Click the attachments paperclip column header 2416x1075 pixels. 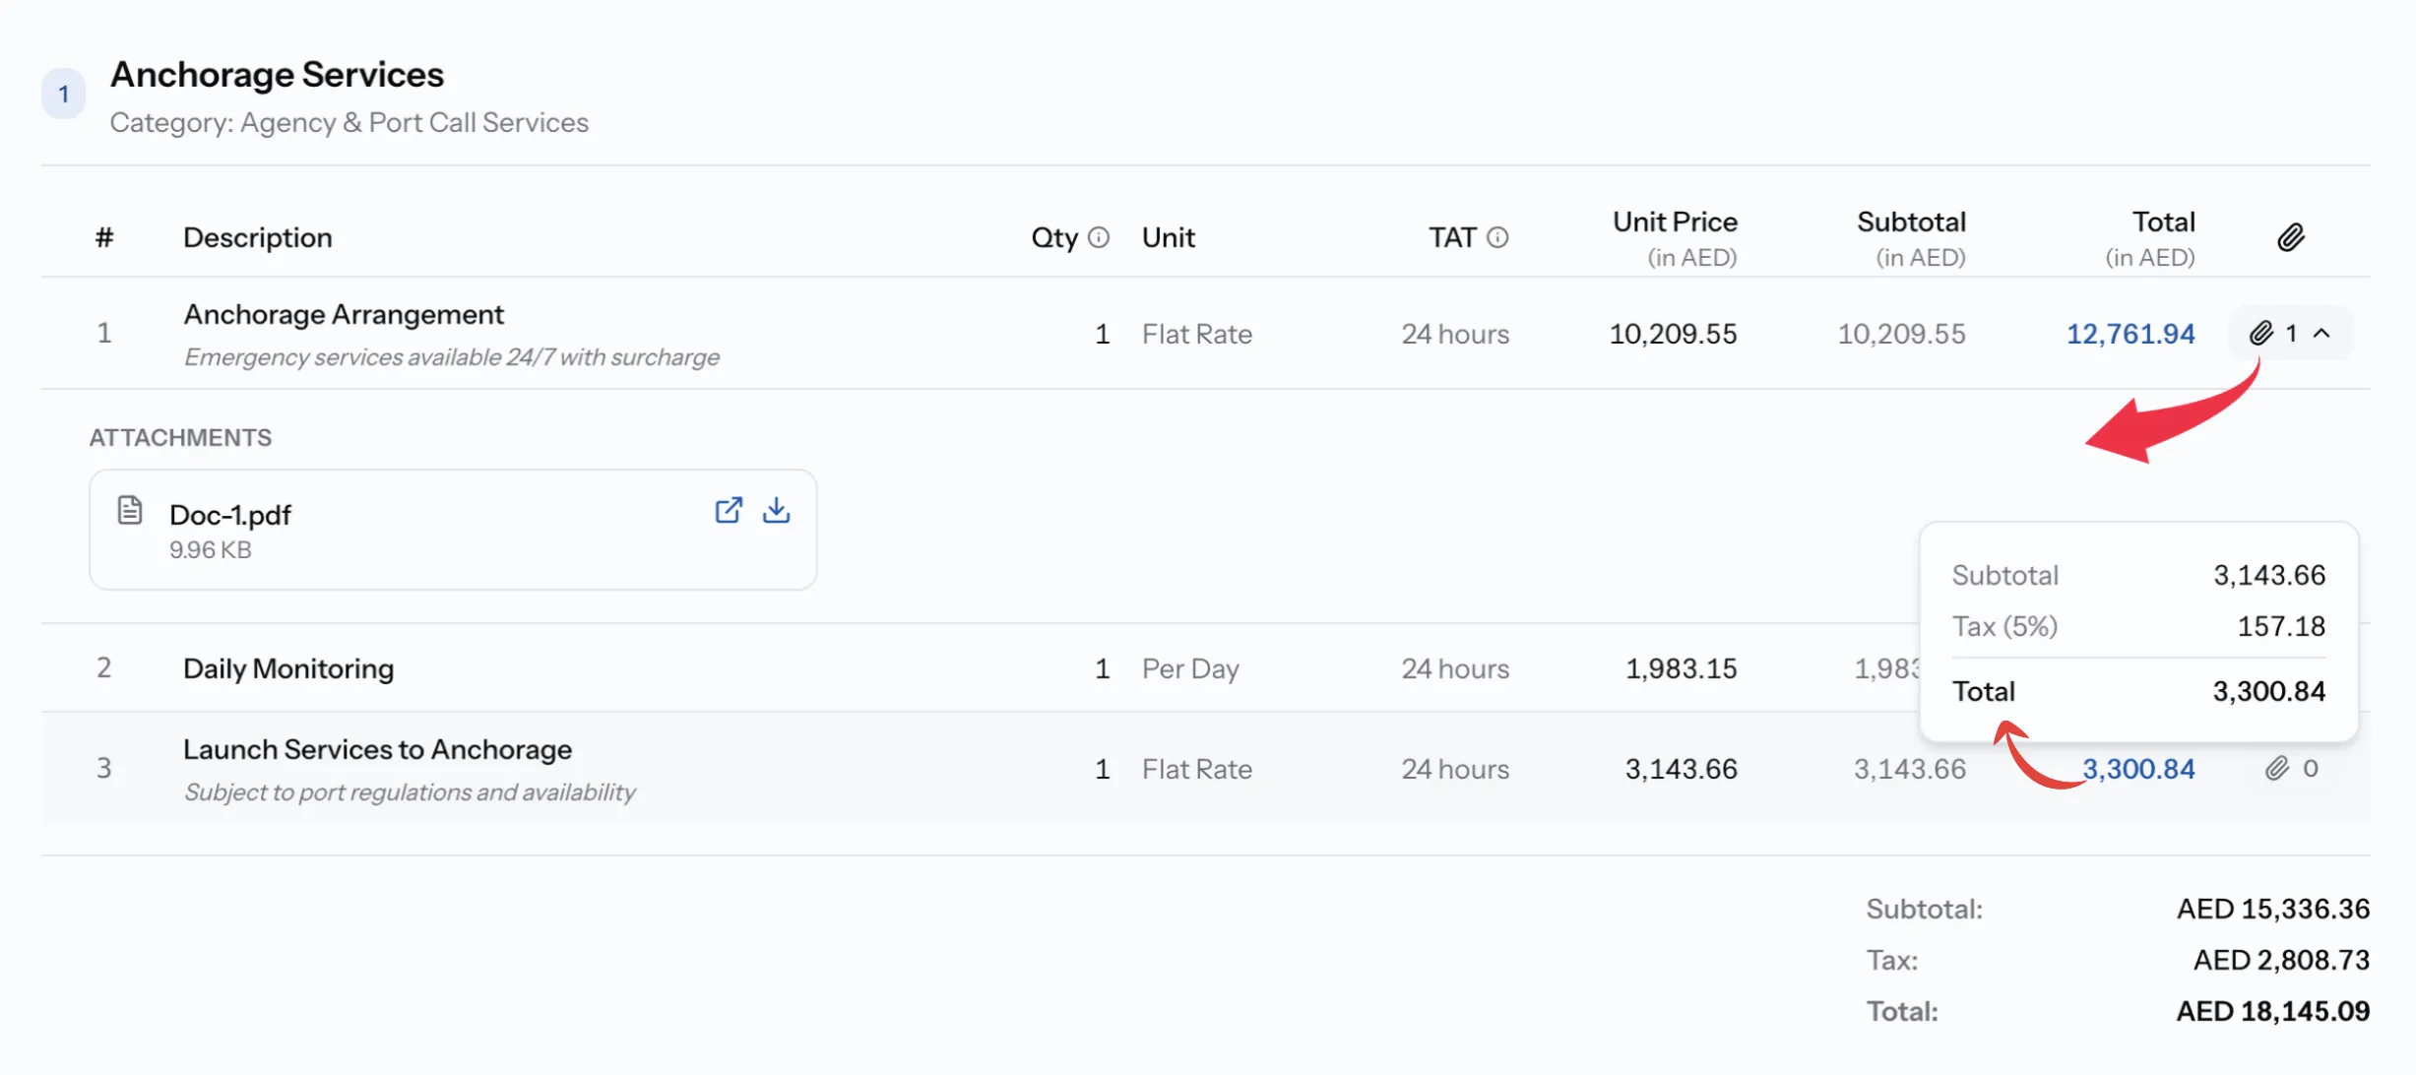pyautogui.click(x=2290, y=237)
